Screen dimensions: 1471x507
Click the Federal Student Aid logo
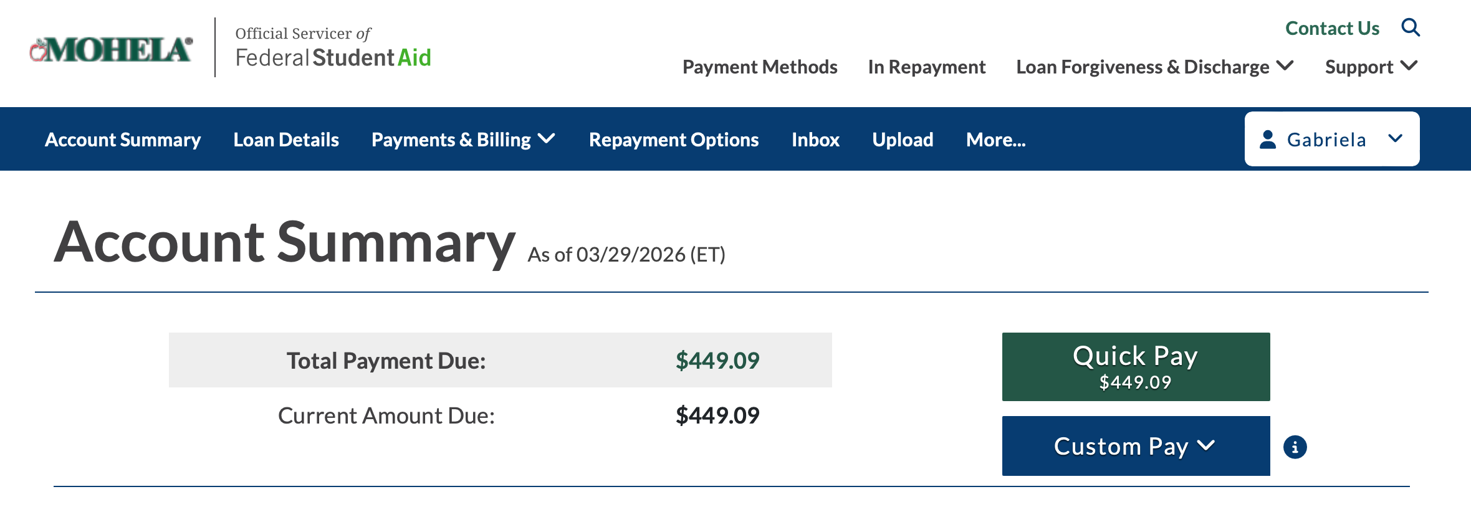(333, 47)
